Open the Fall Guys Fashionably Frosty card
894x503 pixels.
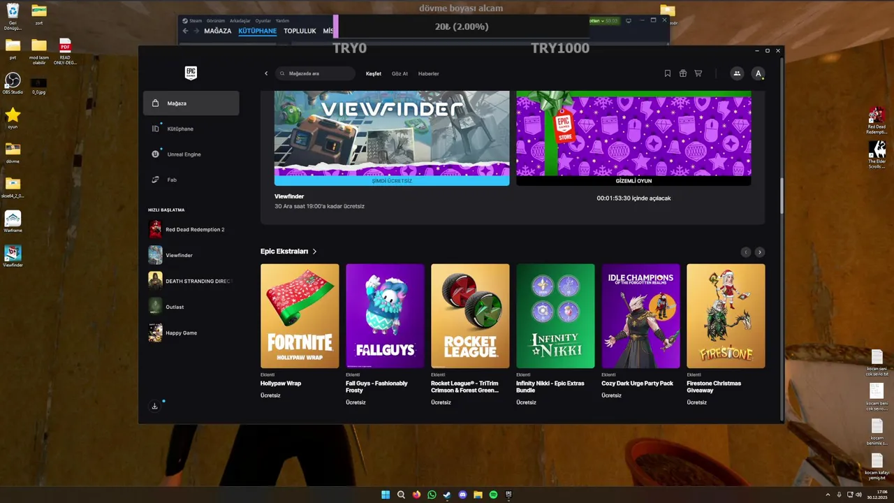pyautogui.click(x=385, y=316)
